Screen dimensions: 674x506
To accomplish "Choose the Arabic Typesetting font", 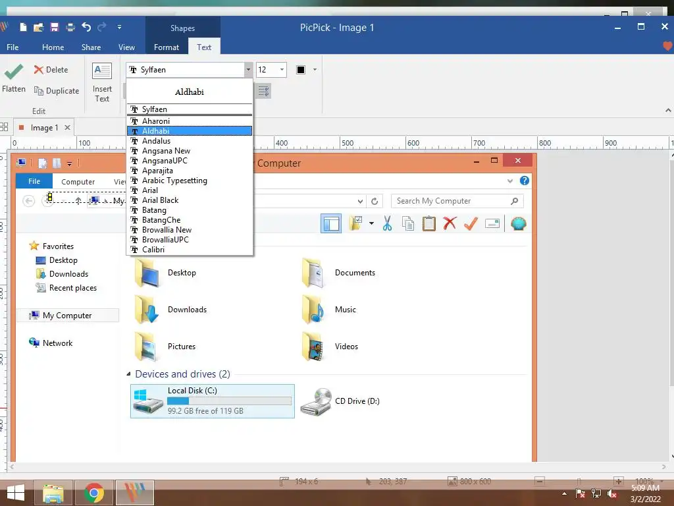I will tap(190, 181).
